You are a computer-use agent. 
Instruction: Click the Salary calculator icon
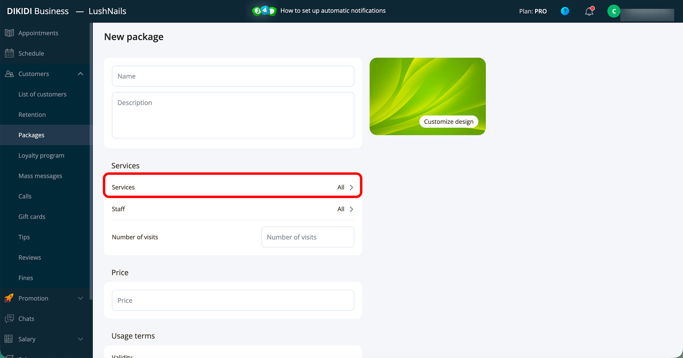pos(9,339)
